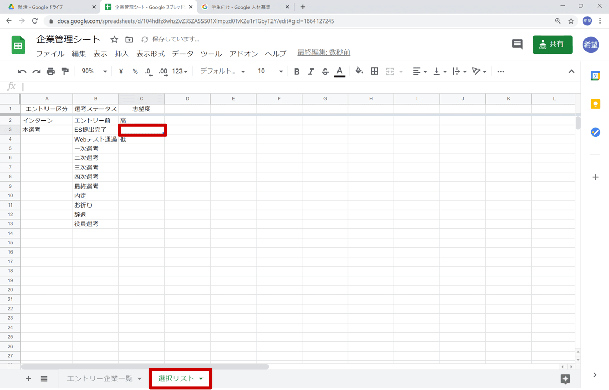609x390 pixels.
Task: Switch to エントリー企業一覧 sheet tab
Action: [100, 378]
